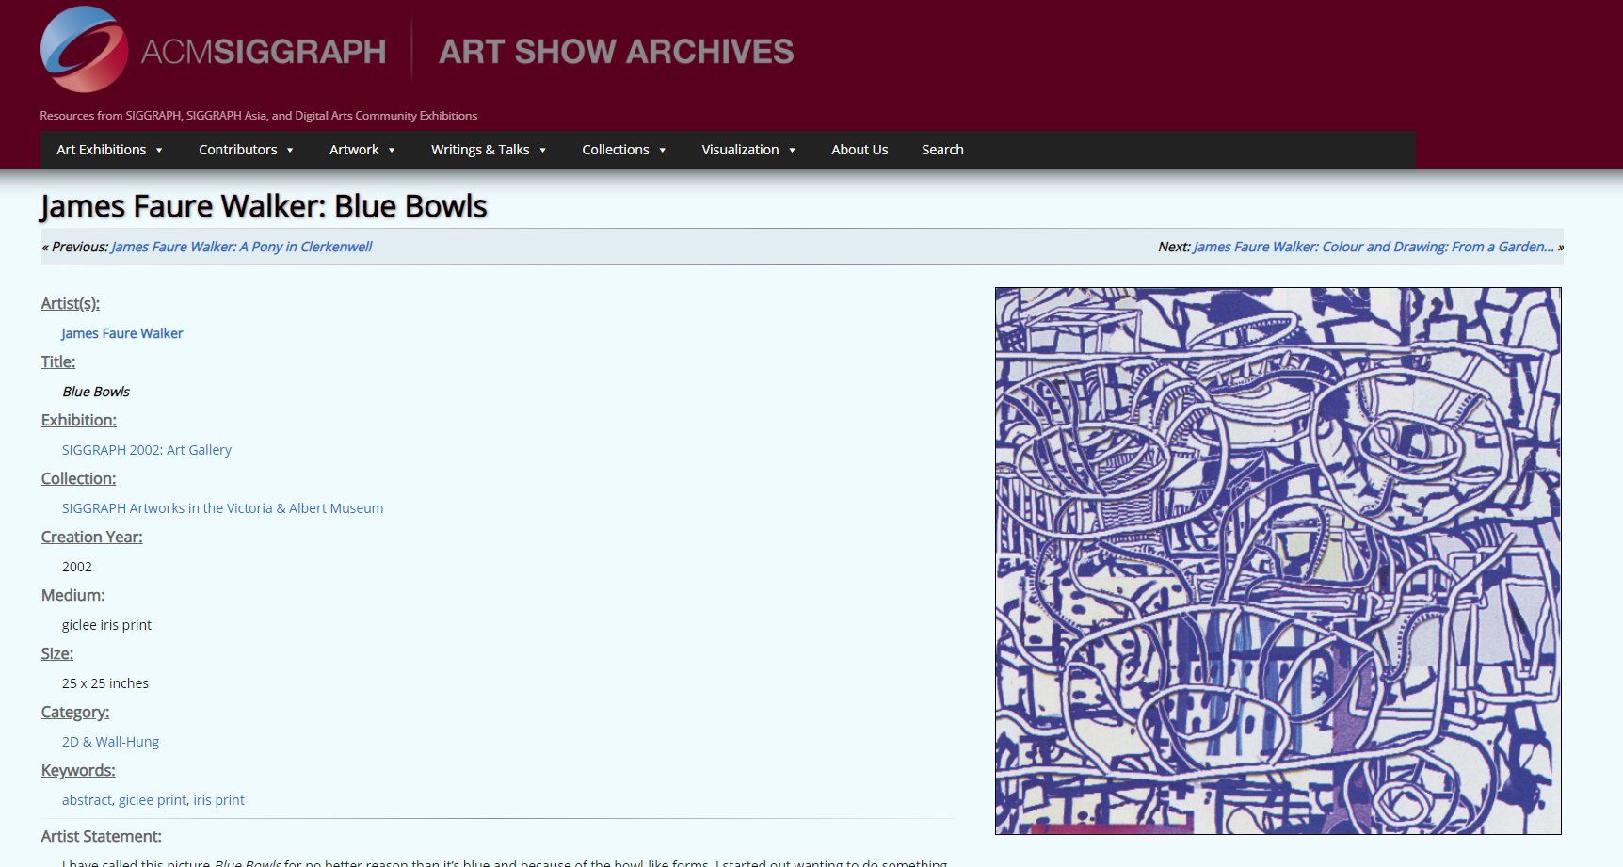This screenshot has width=1623, height=867.
Task: Open the Writings & Talks menu
Action: point(488,150)
